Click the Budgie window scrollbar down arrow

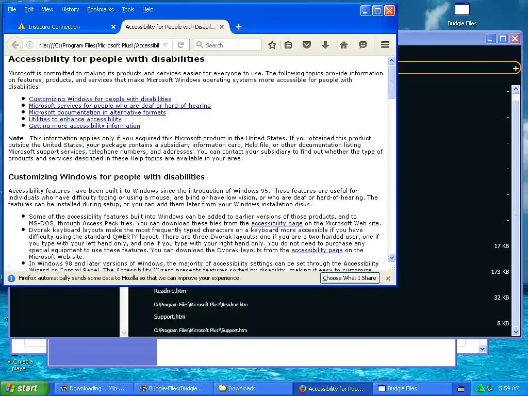click(x=516, y=332)
